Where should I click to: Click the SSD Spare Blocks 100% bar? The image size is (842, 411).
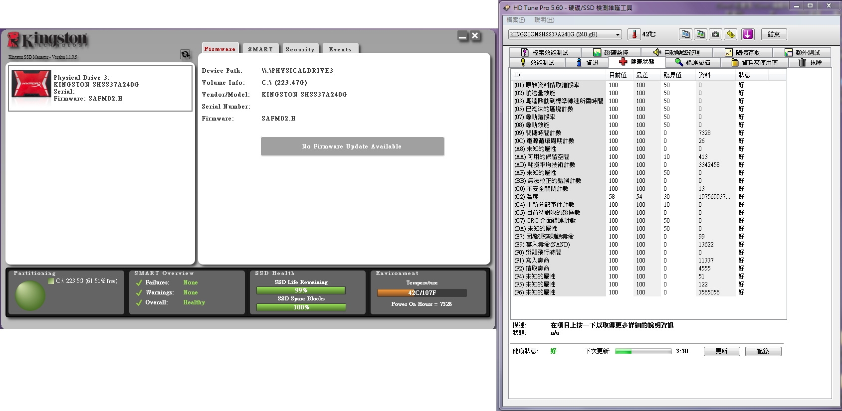click(x=301, y=307)
